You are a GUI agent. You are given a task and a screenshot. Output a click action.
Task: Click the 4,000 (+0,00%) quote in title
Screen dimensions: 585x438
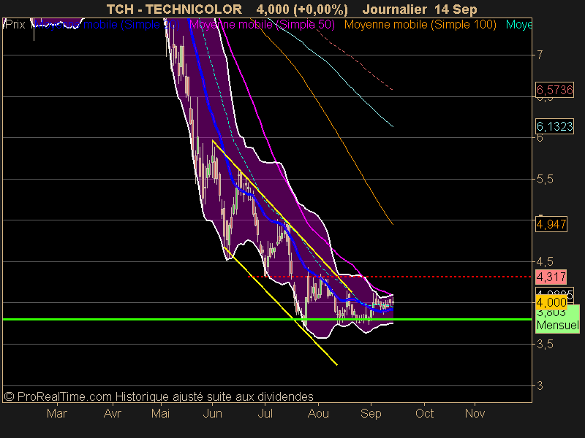tap(302, 9)
